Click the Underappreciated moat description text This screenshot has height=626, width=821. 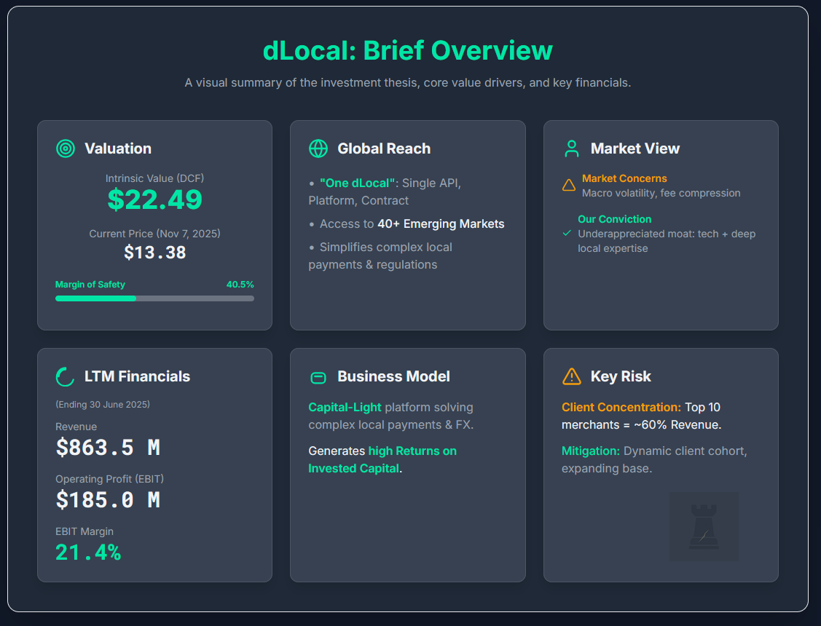[667, 241]
